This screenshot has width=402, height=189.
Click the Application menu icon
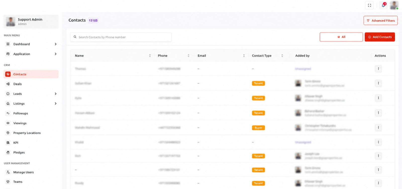coord(8,54)
